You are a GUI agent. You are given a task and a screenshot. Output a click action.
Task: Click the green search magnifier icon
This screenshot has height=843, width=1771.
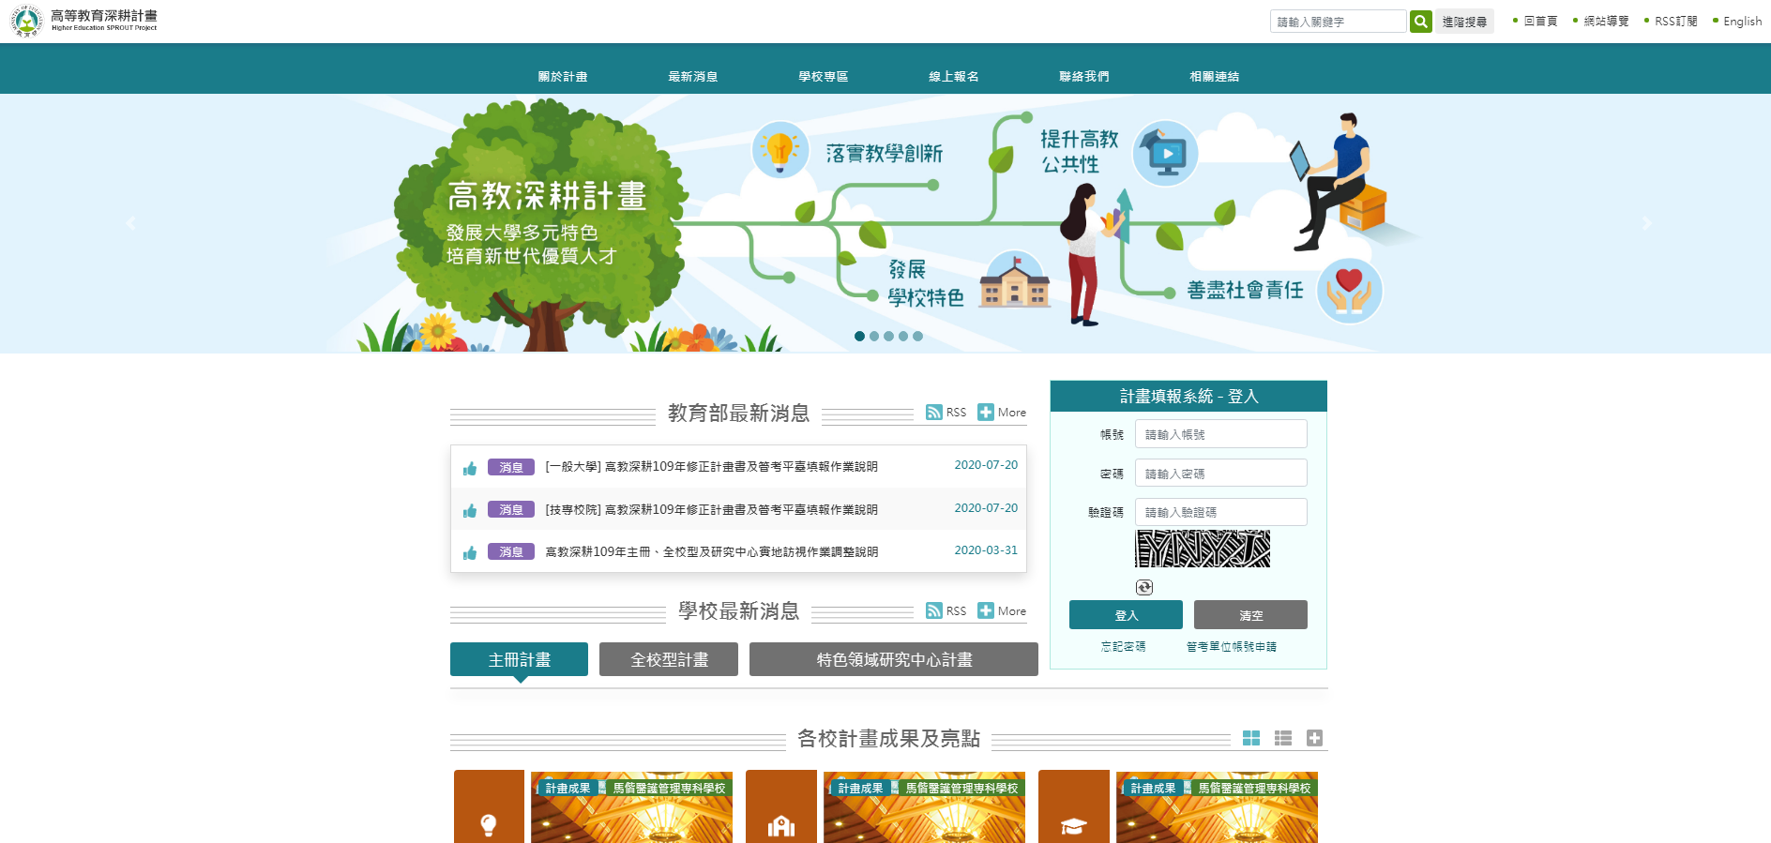(x=1420, y=21)
